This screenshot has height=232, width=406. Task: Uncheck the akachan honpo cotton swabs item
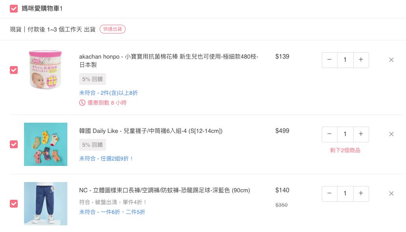pyautogui.click(x=14, y=70)
